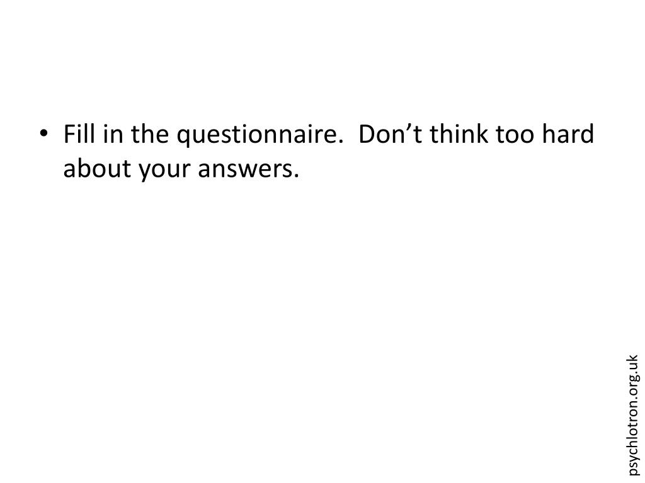This screenshot has height=483, width=645.
Task: Click the letter "D" in "Don't"
Action: [x=367, y=134]
